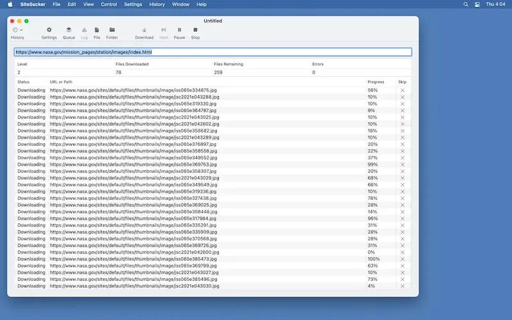Image resolution: width=512 pixels, height=320 pixels.
Task: Open the Window menu
Action: point(180,4)
